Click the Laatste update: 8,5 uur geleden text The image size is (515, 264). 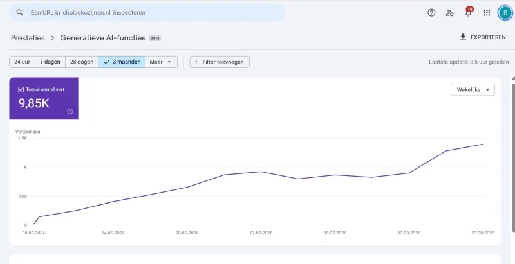coord(469,62)
